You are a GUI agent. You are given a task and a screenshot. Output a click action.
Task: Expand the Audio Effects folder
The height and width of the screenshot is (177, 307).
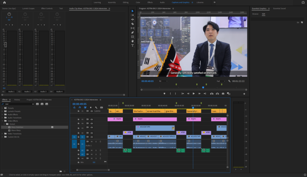(2, 115)
